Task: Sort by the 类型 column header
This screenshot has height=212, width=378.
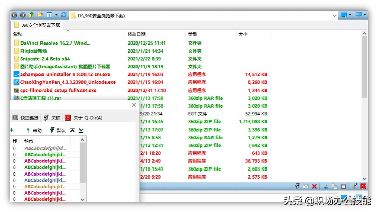Action: (x=193, y=34)
